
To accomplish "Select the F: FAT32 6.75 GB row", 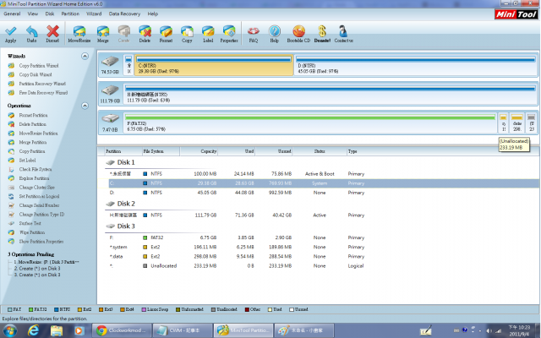I will (324, 237).
